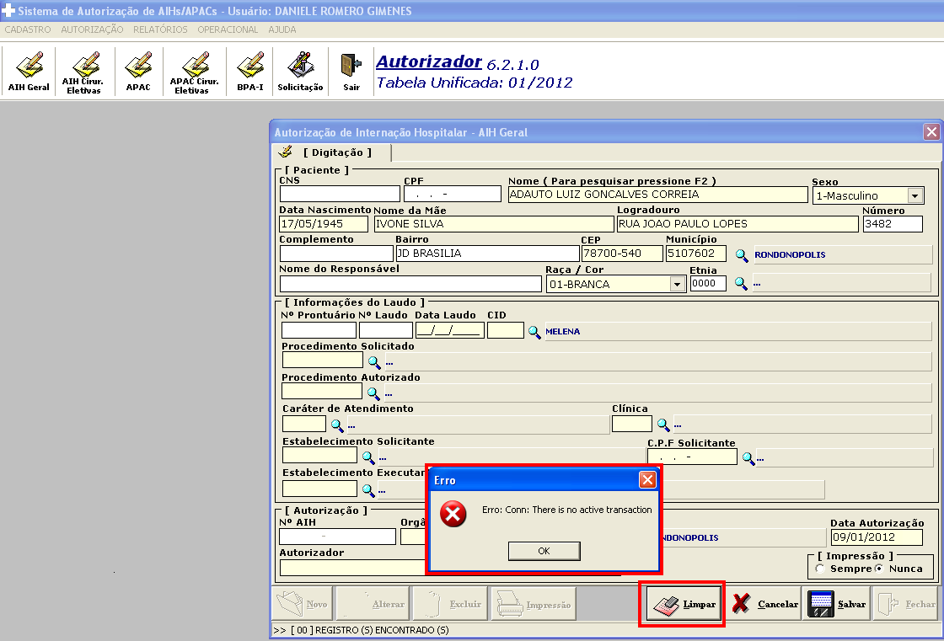944x641 pixels.
Task: Expand the Raça / Cor dropdown
Action: coord(678,284)
